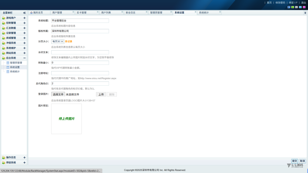Close the 用户管理 tab
Viewport: 308px width, 173px height.
point(73,12)
